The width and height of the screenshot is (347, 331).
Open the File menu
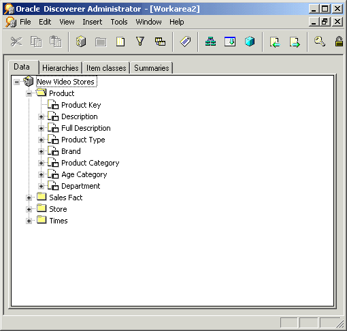[25, 22]
